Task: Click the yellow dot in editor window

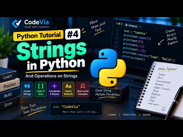Action: (119, 24)
